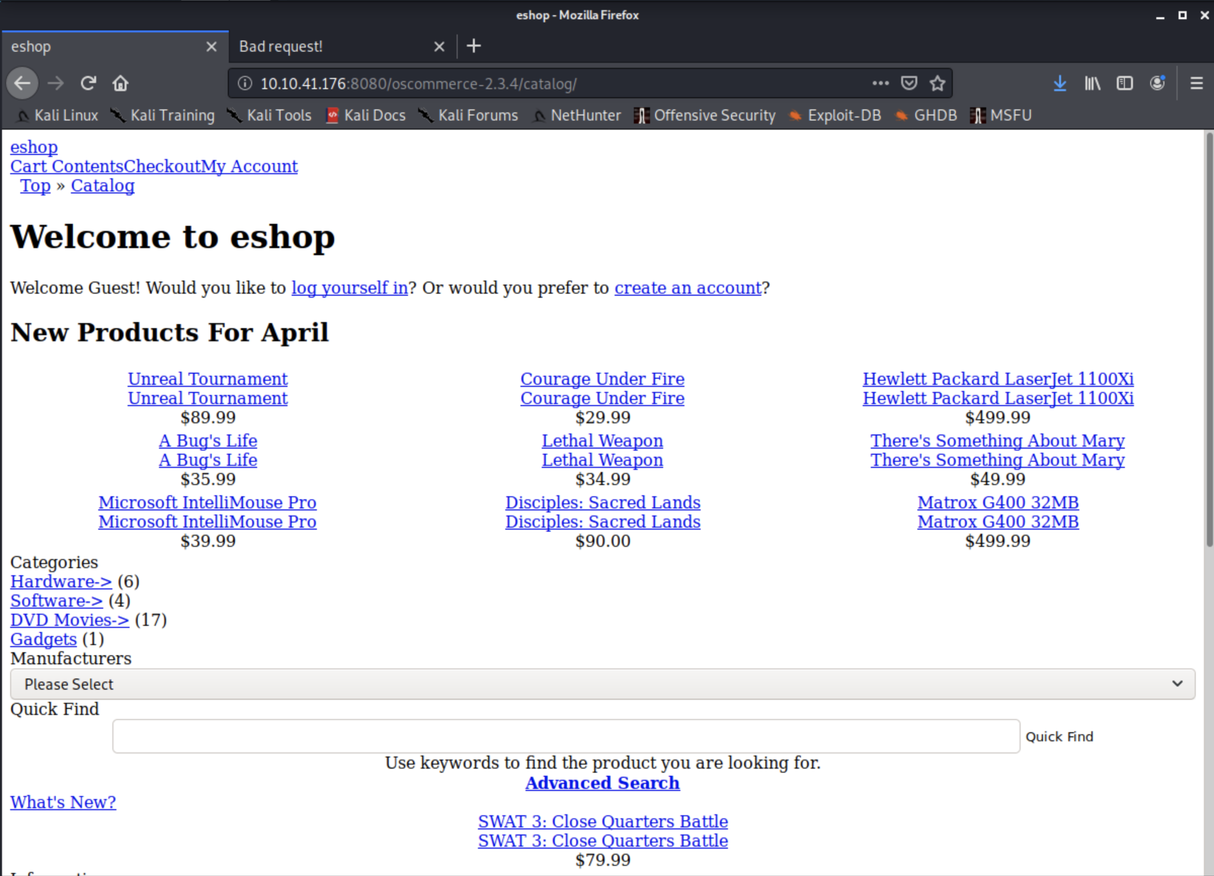Open the Library bookshelf icon
The image size is (1214, 876).
1092,84
